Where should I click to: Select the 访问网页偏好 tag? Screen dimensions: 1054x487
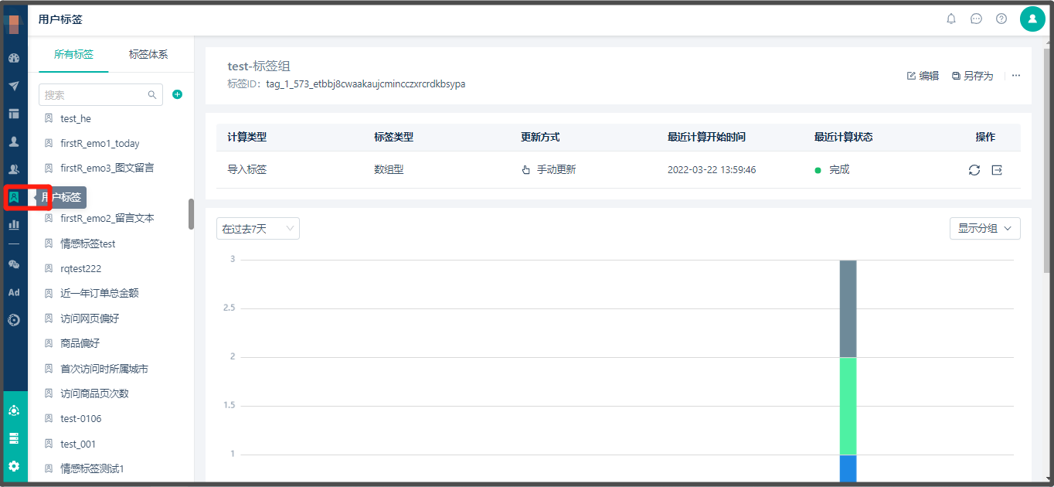coord(90,318)
